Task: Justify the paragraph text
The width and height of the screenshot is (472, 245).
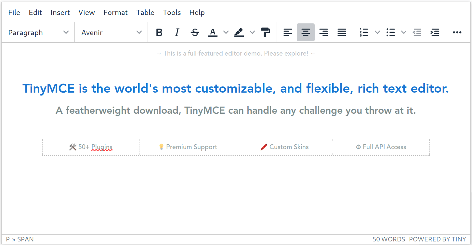Action: pyautogui.click(x=342, y=32)
